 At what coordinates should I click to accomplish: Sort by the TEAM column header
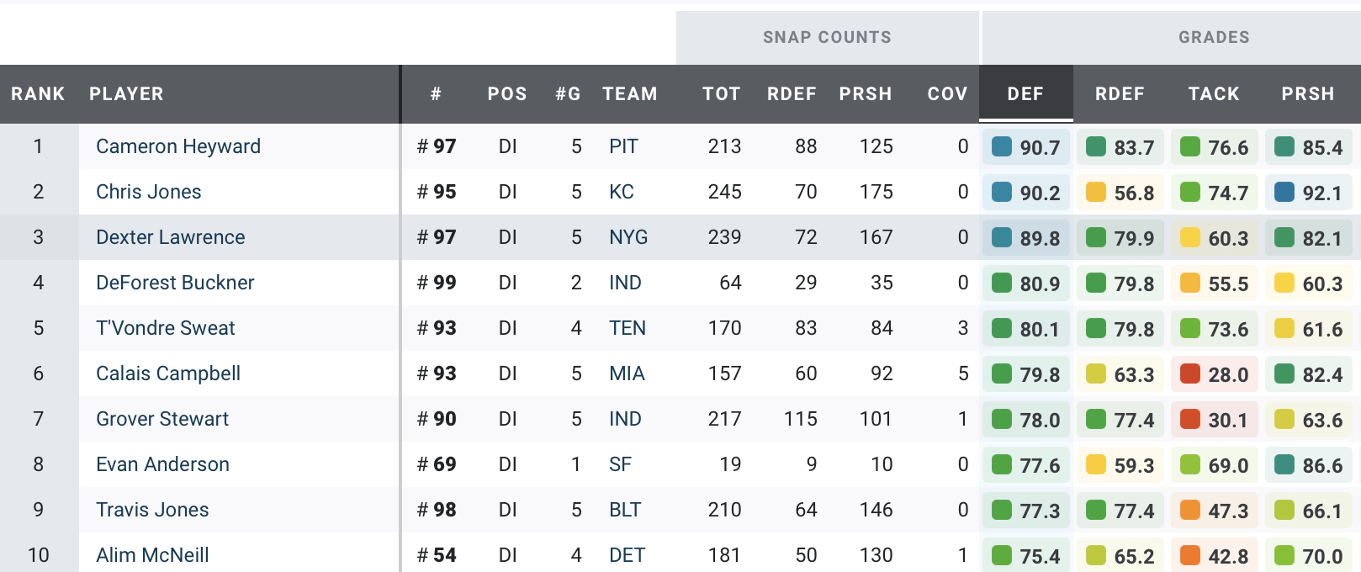click(x=629, y=94)
